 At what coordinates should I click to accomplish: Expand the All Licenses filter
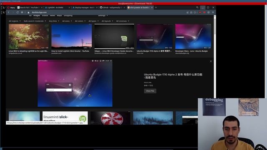click(x=122, y=21)
